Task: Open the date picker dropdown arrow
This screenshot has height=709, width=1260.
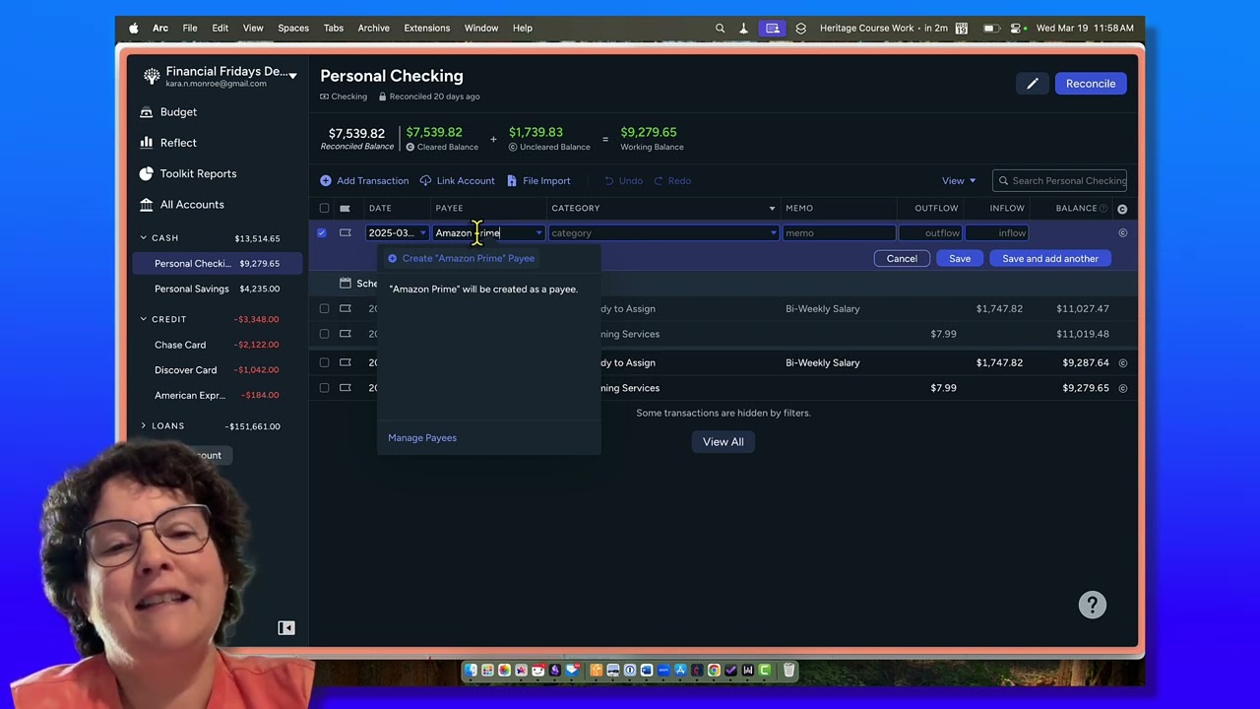Action: pyautogui.click(x=422, y=233)
